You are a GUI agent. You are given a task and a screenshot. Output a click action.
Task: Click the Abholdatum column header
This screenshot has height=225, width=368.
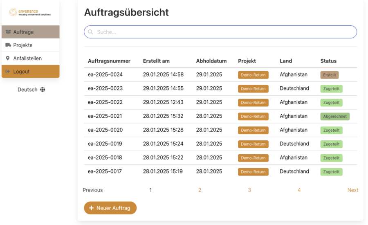(211, 61)
